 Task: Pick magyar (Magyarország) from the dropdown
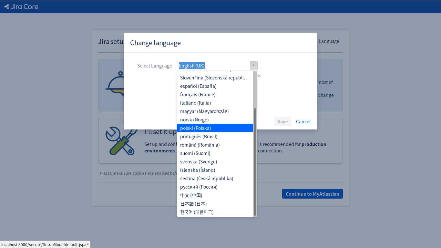215,111
